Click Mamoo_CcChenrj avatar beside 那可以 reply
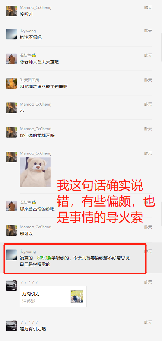Image resolution: width=162 pixels, height=341 pixels. [x=11, y=230]
